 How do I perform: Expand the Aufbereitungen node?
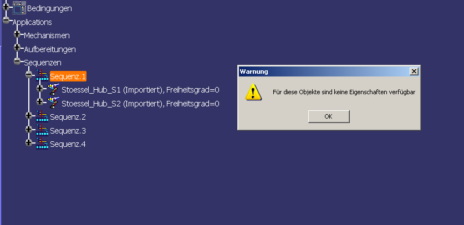[x=17, y=47]
